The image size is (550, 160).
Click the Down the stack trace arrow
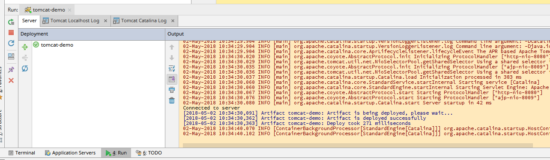[x=172, y=58]
